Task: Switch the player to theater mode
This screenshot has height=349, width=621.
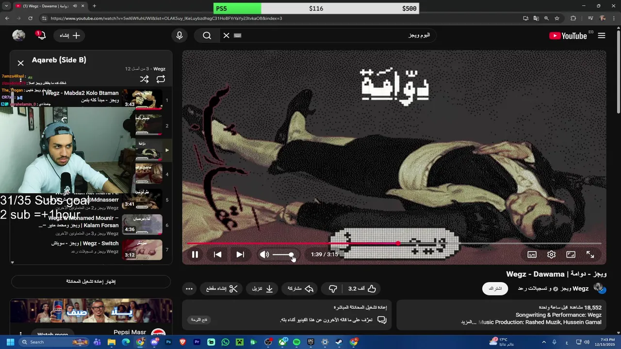Action: tap(571, 254)
